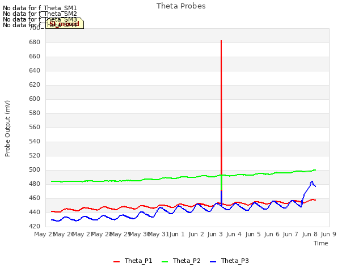Click the blue Theta_P3 legend swatch

coord(213,262)
